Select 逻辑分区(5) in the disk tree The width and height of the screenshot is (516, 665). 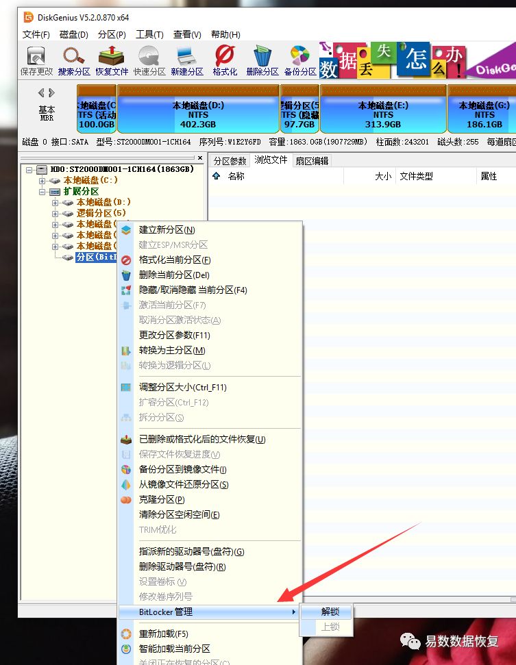pos(101,213)
